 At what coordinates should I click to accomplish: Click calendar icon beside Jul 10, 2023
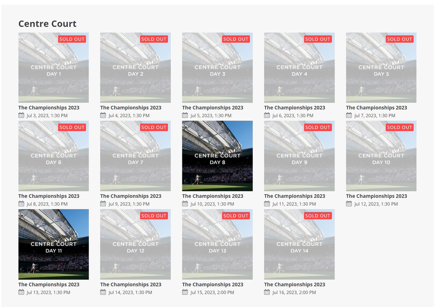[x=185, y=204]
